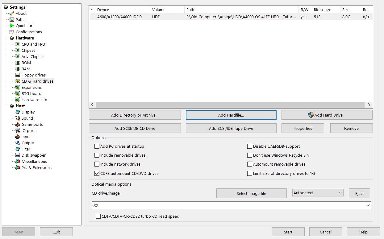
Task: Click the Input joystick icon
Action: [x=18, y=137]
